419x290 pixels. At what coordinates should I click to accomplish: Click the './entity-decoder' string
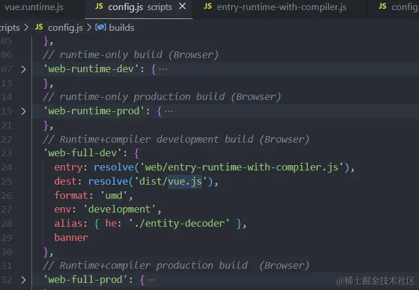(x=179, y=224)
